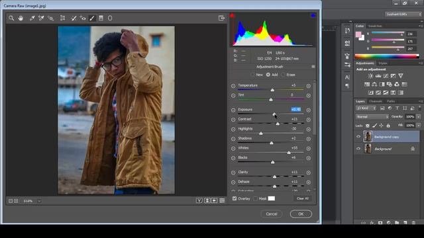Hide the Background copy layer
This screenshot has width=424, height=238.
tap(358, 137)
